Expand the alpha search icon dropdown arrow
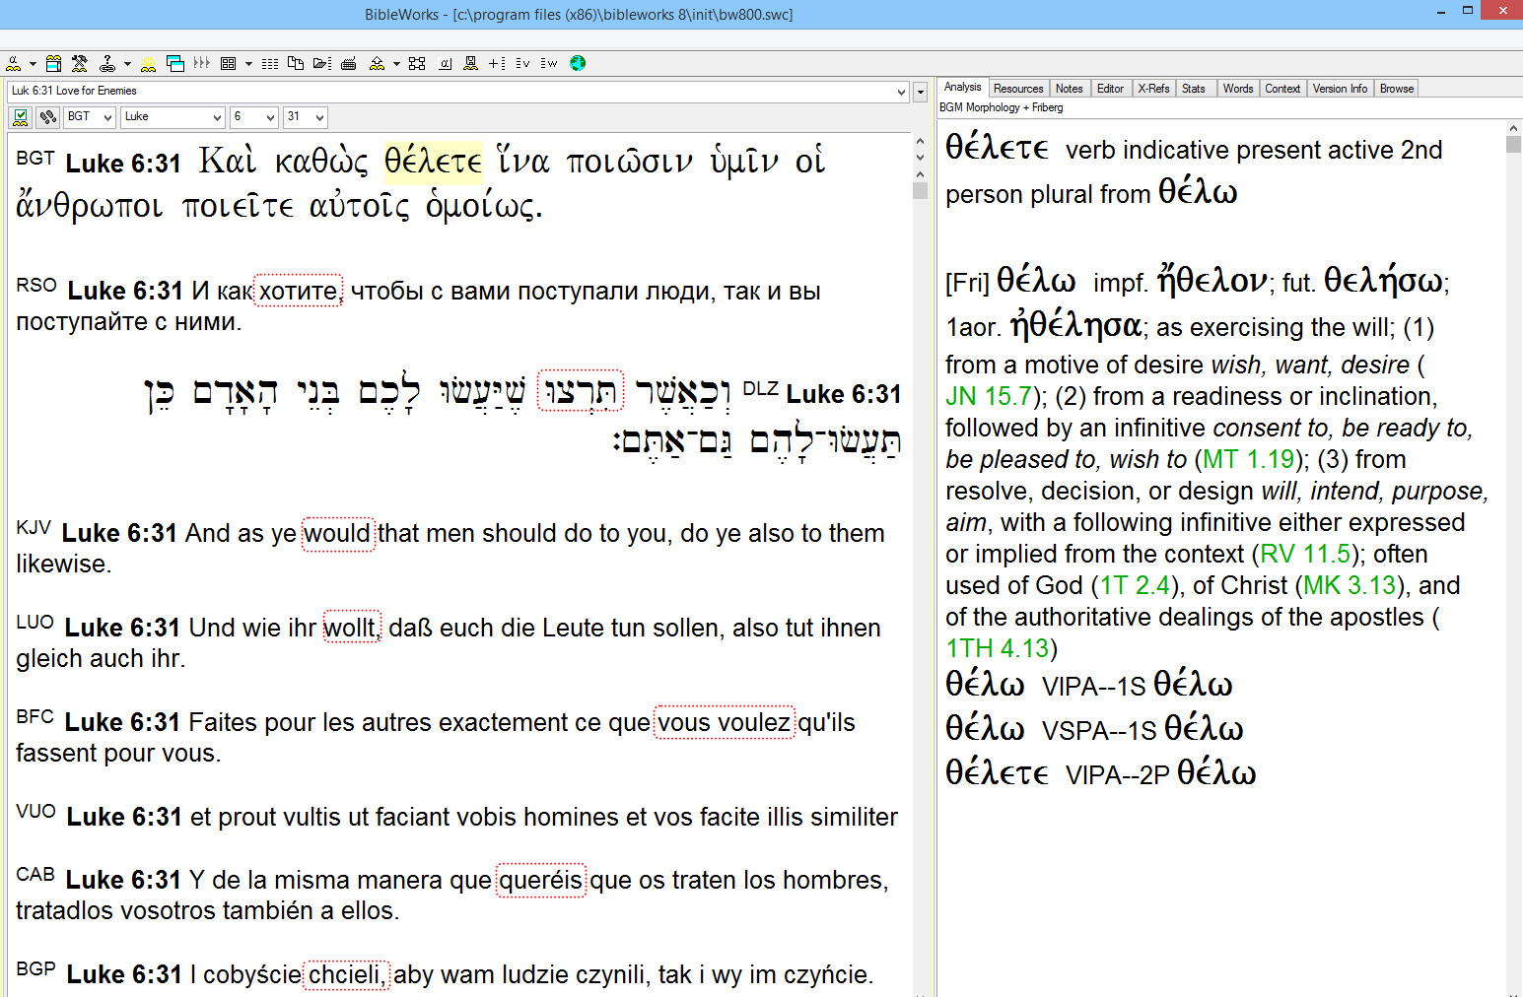 pos(34,64)
